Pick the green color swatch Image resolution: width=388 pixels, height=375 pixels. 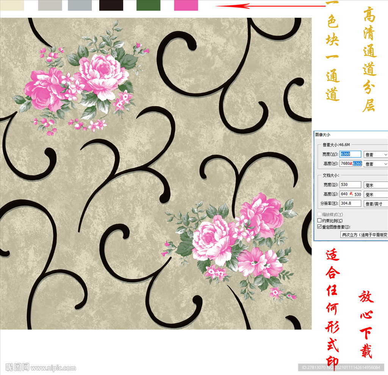pos(148,5)
